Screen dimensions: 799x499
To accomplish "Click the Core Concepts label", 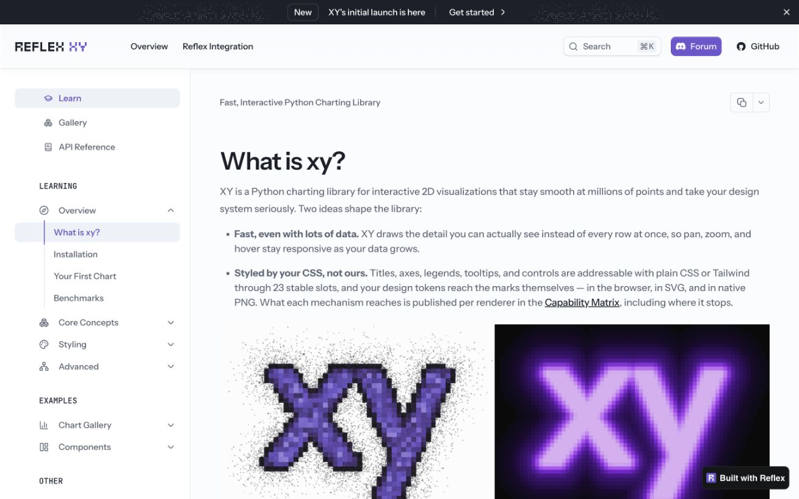I will tap(89, 323).
